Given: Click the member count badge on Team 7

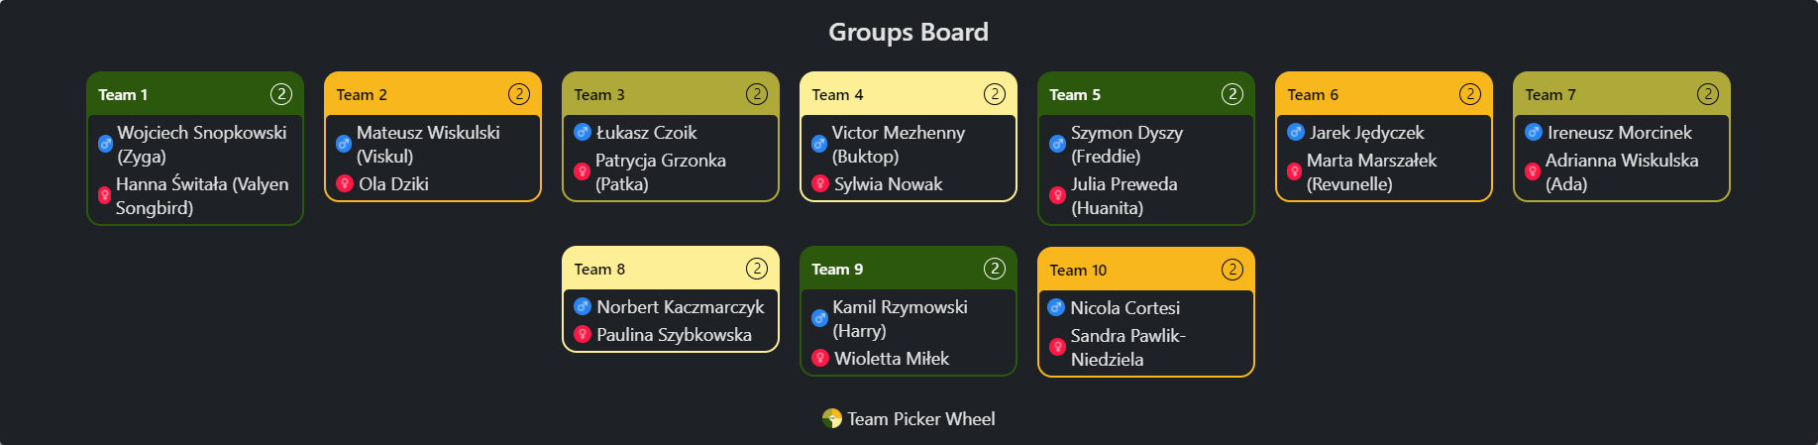Looking at the screenshot, I should click(1708, 94).
